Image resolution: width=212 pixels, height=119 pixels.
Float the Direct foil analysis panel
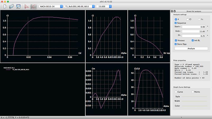(x=174, y=11)
